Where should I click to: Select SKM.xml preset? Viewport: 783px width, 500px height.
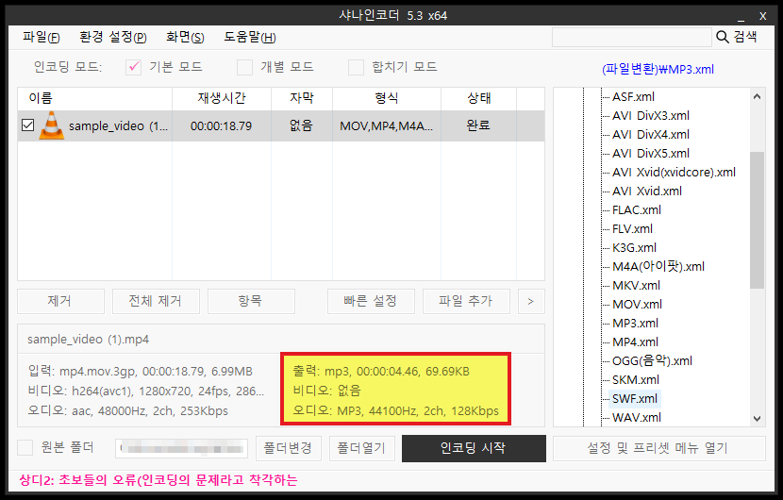636,380
